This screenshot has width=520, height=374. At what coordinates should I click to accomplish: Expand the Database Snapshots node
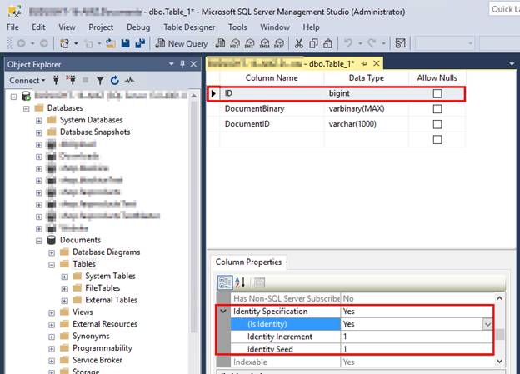pos(39,132)
